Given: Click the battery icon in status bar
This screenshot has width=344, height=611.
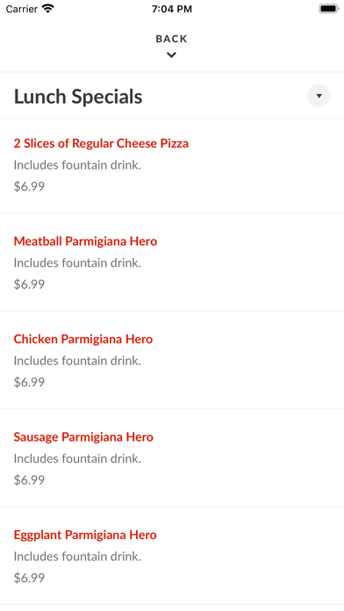Looking at the screenshot, I should (329, 9).
